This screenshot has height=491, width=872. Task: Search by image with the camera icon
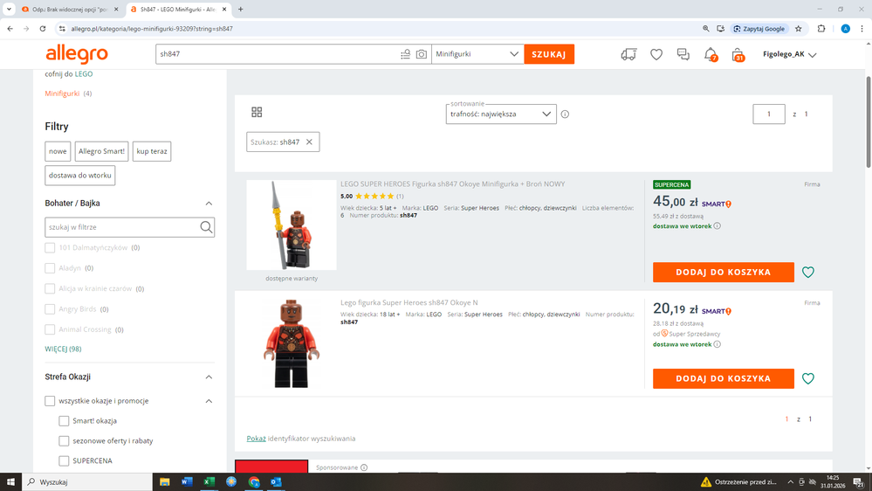[422, 54]
